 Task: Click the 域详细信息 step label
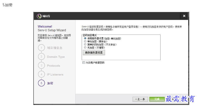coord(55,48)
